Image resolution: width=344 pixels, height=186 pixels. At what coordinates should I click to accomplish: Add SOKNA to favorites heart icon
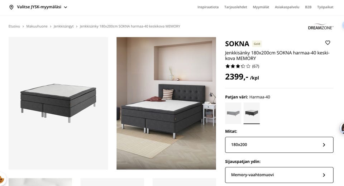click(328, 43)
